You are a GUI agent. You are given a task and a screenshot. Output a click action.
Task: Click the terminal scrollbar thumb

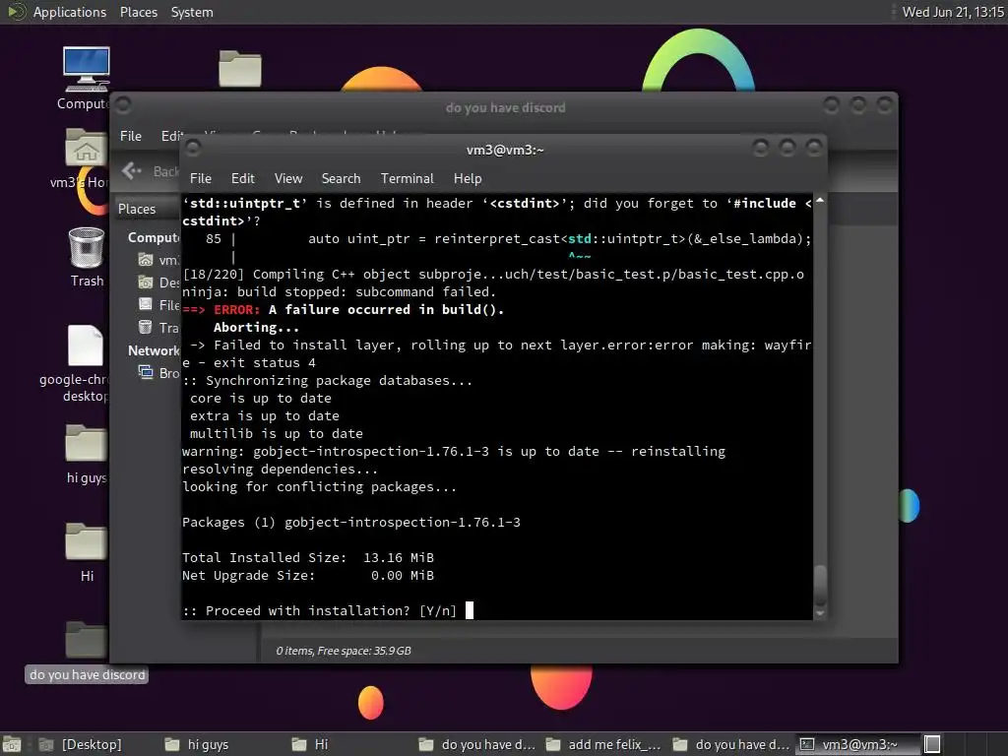820,585
